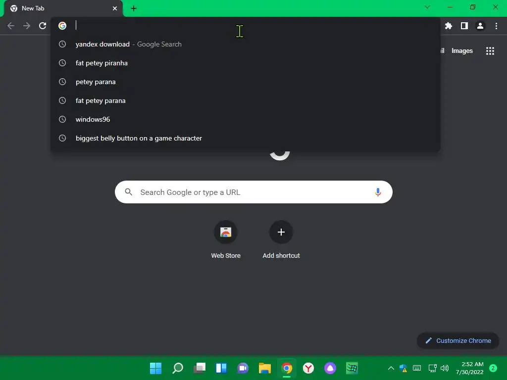The width and height of the screenshot is (507, 380).
Task: Launch Yandex browser from taskbar
Action: point(308,368)
